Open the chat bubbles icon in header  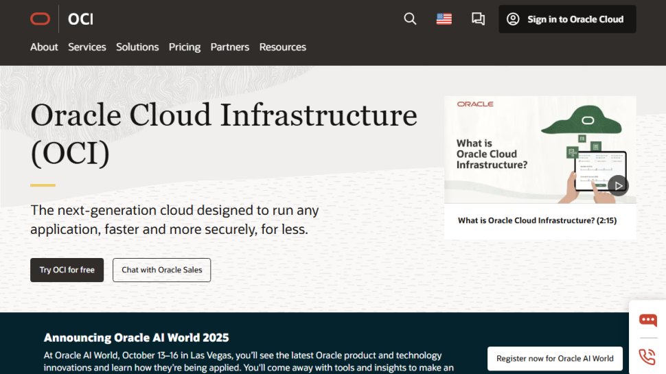478,19
